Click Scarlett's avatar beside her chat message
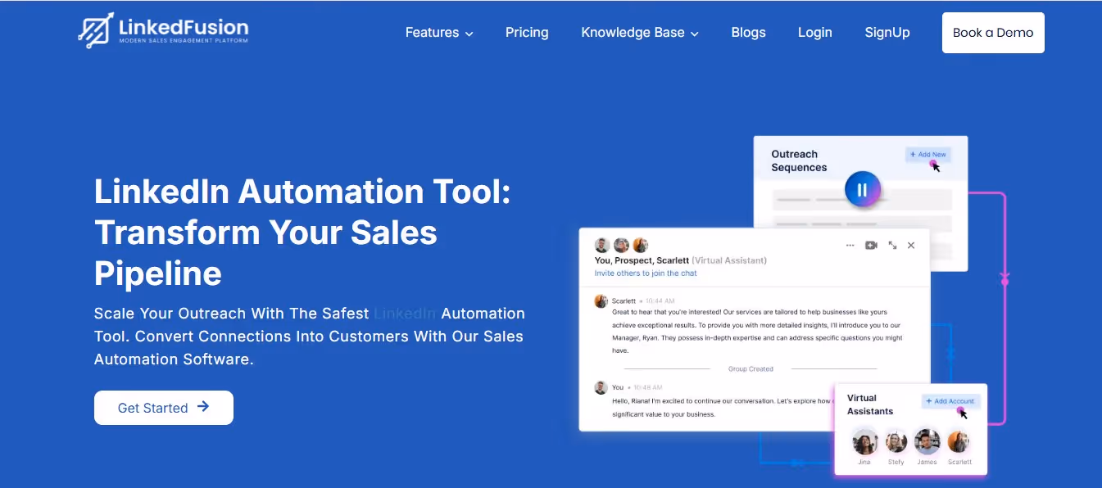The image size is (1102, 488). pos(601,301)
